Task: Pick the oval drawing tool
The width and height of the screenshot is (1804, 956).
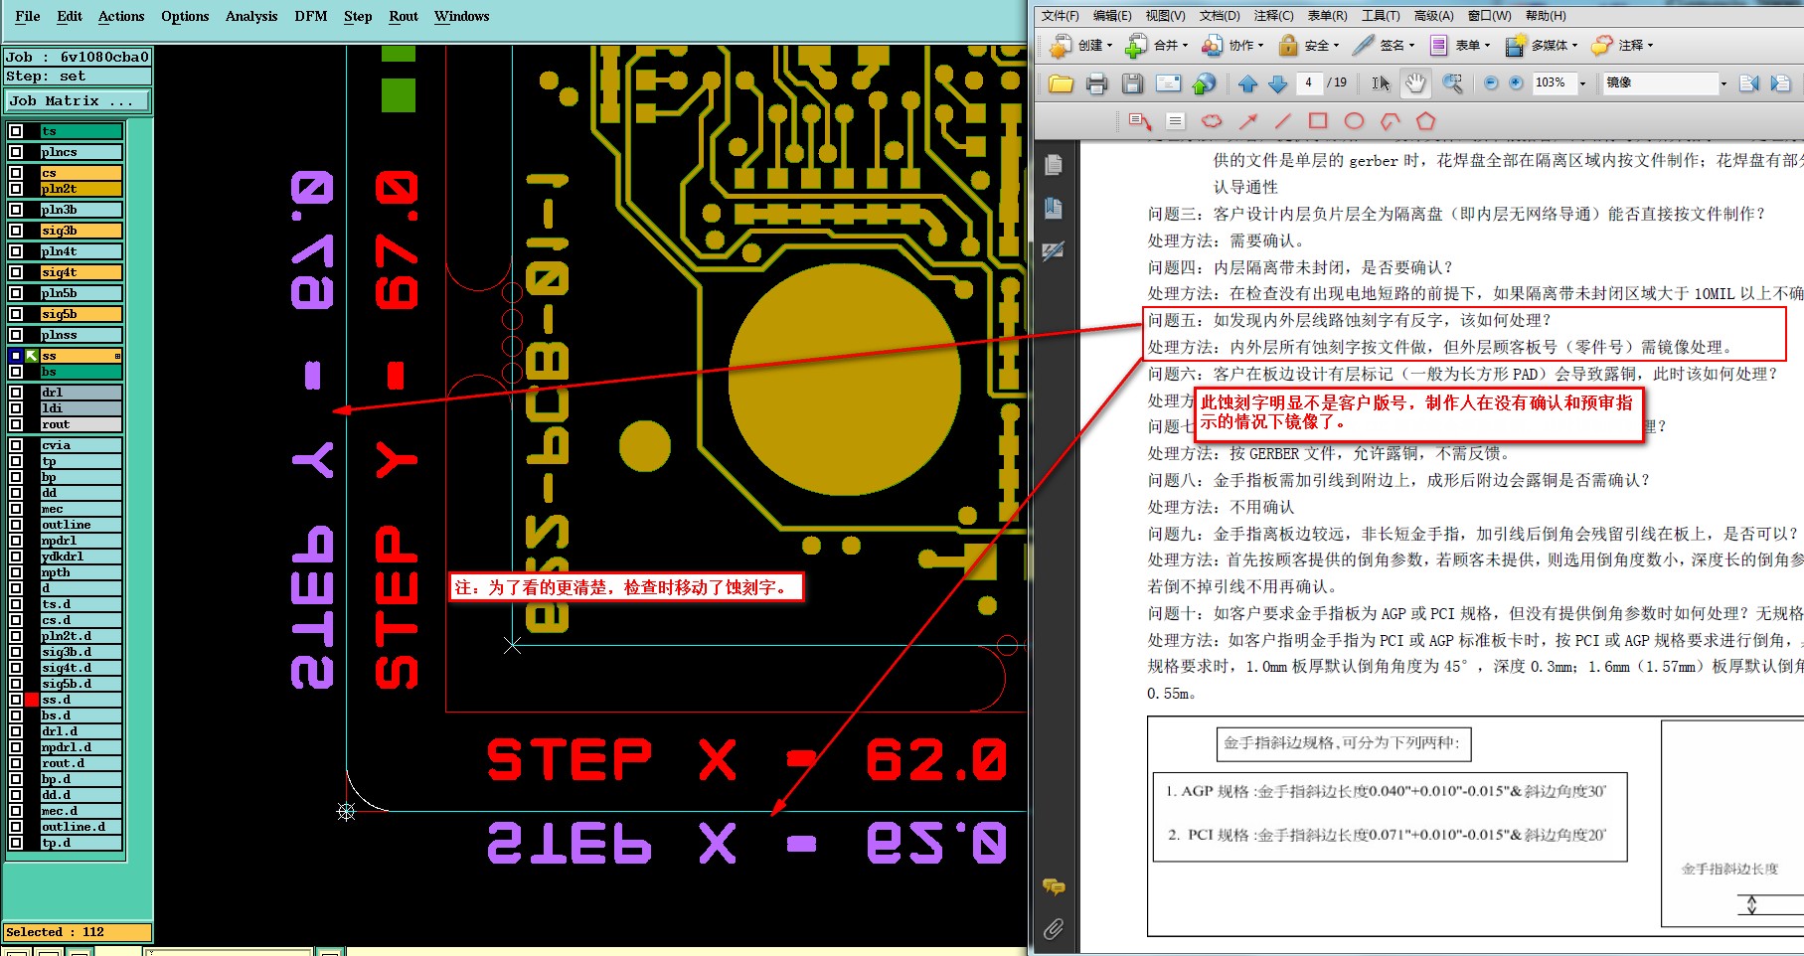Action: 1354,121
